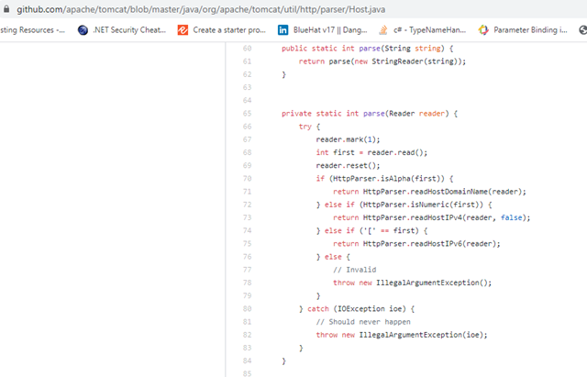Select line number 70
The width and height of the screenshot is (587, 377).
(x=247, y=179)
